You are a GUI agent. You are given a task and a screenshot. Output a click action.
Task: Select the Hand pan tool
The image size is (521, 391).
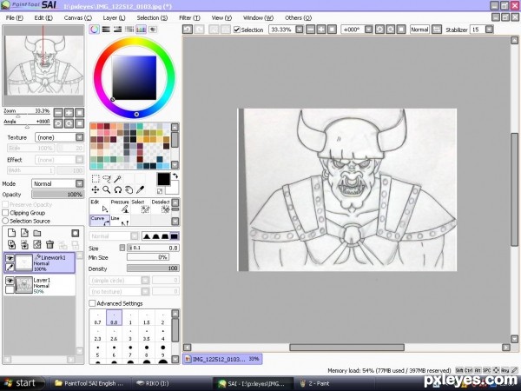coord(129,189)
